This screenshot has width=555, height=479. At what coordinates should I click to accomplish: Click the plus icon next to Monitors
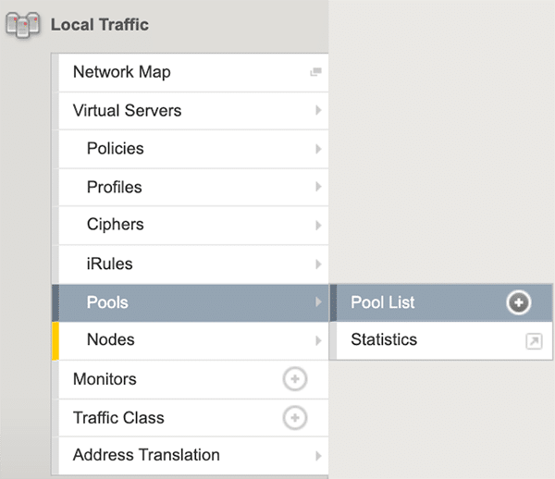[294, 379]
